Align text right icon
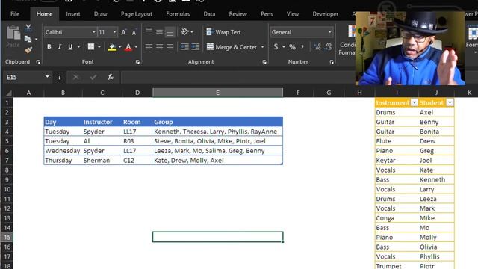 point(170,46)
